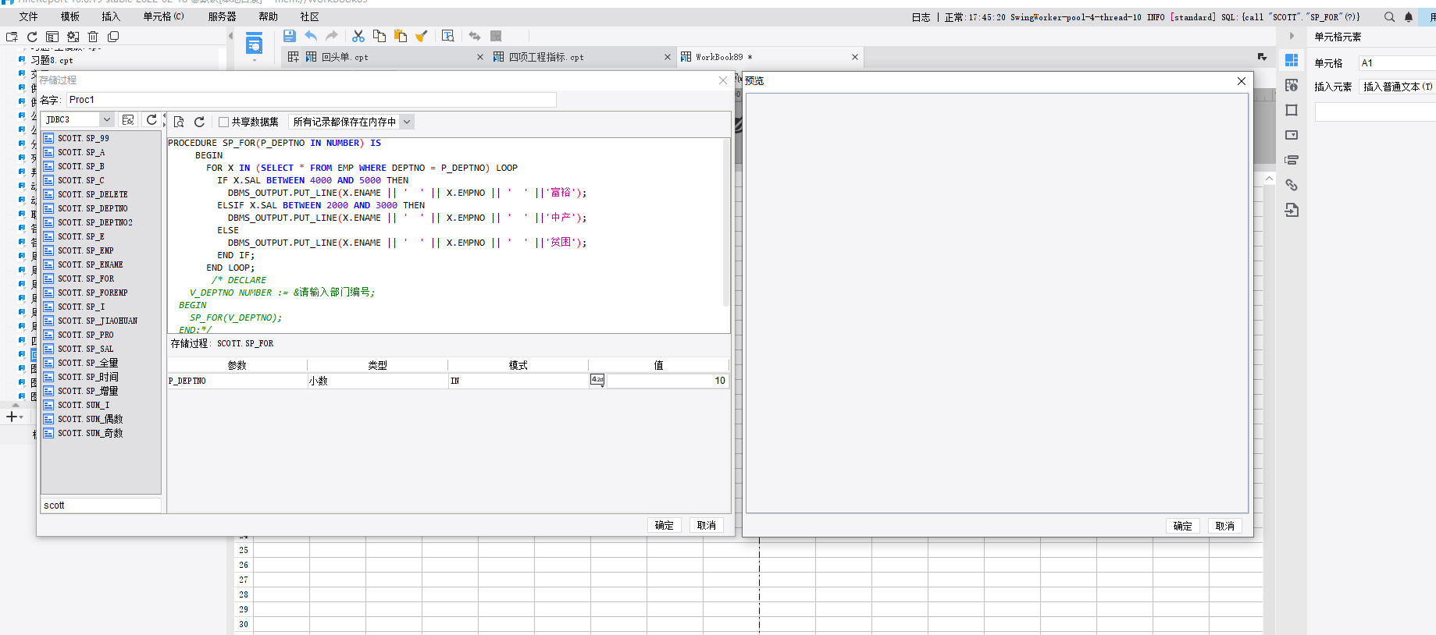1436x635 pixels.
Task: Click the refresh icon above SQL editor
Action: (199, 122)
